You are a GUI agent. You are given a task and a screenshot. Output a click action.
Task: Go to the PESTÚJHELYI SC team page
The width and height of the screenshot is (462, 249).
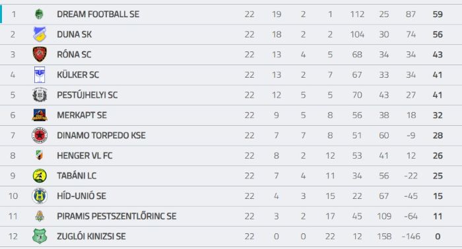(x=87, y=95)
